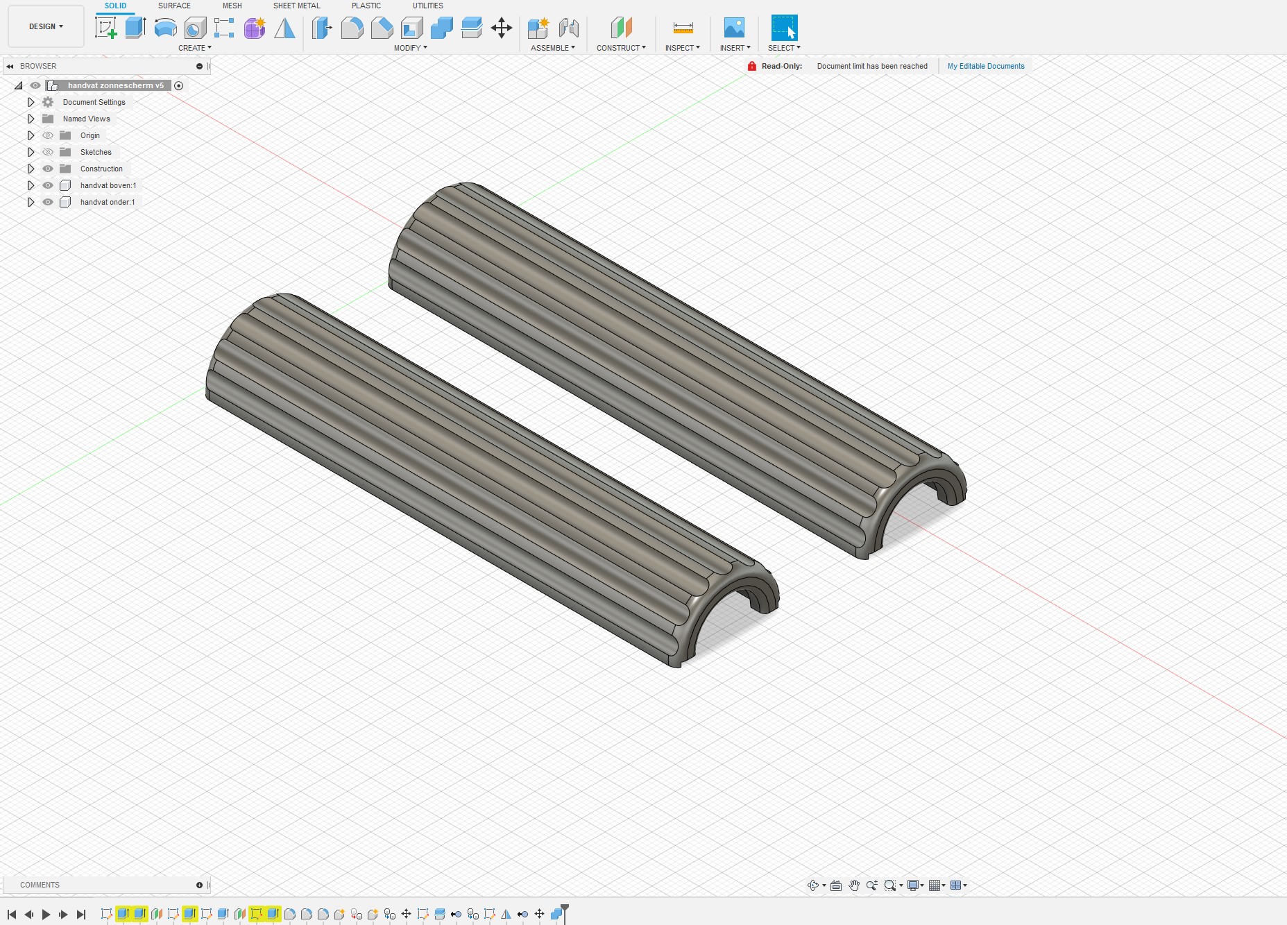This screenshot has width=1287, height=925.
Task: Hide the handvat boven:1 component
Action: [48, 185]
